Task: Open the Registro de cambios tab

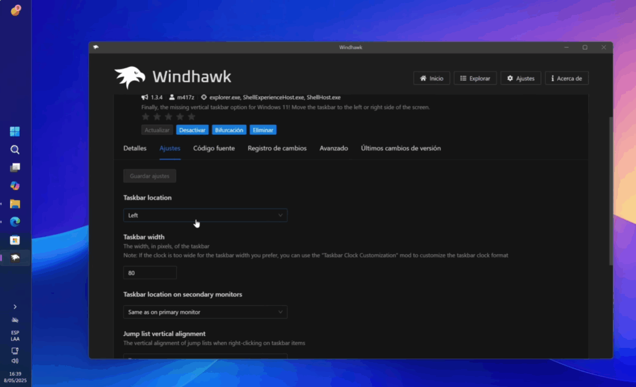Action: [277, 148]
